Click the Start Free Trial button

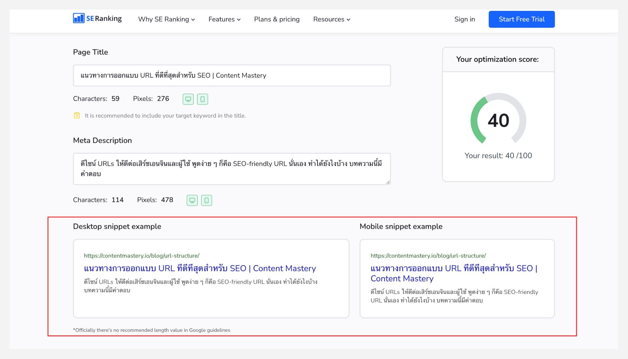tap(522, 19)
